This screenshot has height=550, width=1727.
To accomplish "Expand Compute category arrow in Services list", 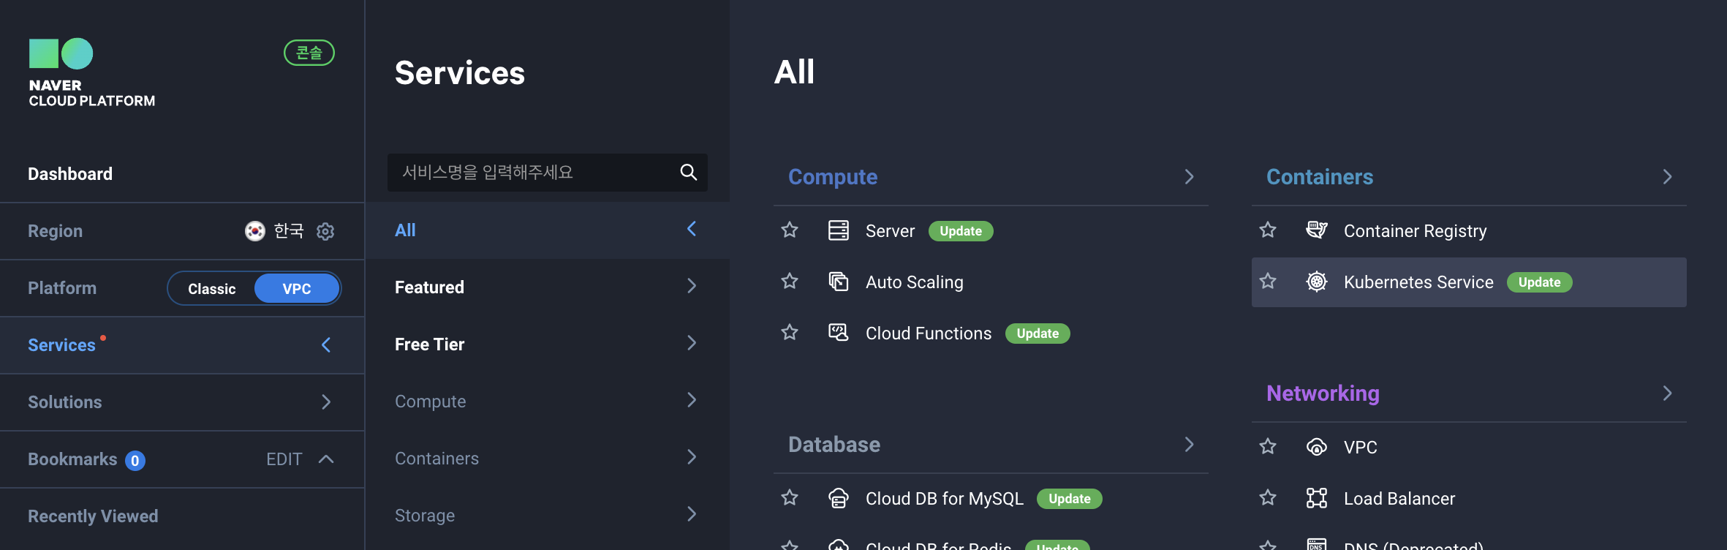I will pyautogui.click(x=692, y=400).
